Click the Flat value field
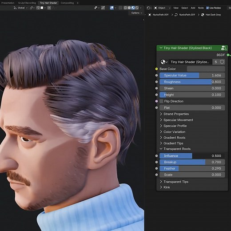 point(192,108)
